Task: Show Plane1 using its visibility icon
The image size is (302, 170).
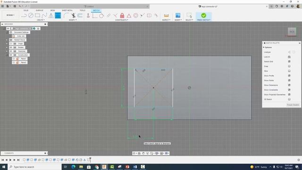Action: (14, 59)
